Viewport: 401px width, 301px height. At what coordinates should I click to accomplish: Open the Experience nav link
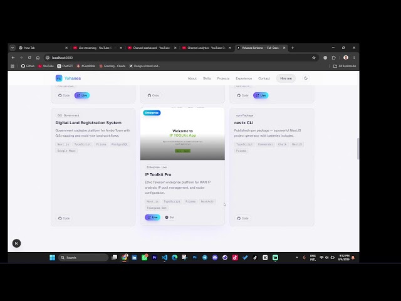coord(244,78)
